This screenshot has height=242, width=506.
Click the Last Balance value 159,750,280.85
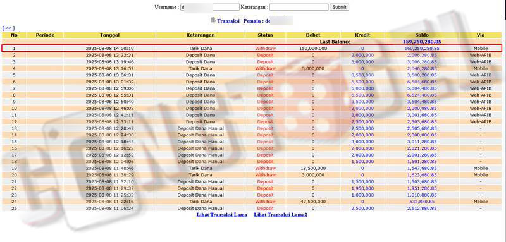coord(422,42)
